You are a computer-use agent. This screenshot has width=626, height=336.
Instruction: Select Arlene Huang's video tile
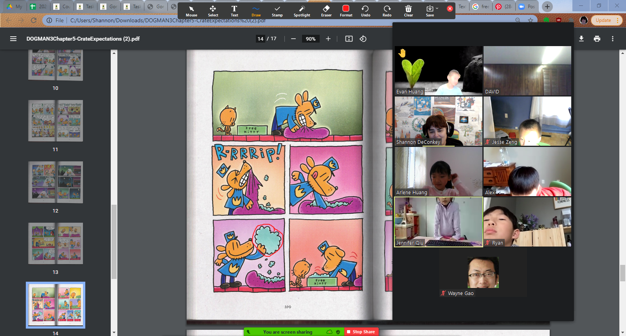pyautogui.click(x=439, y=172)
